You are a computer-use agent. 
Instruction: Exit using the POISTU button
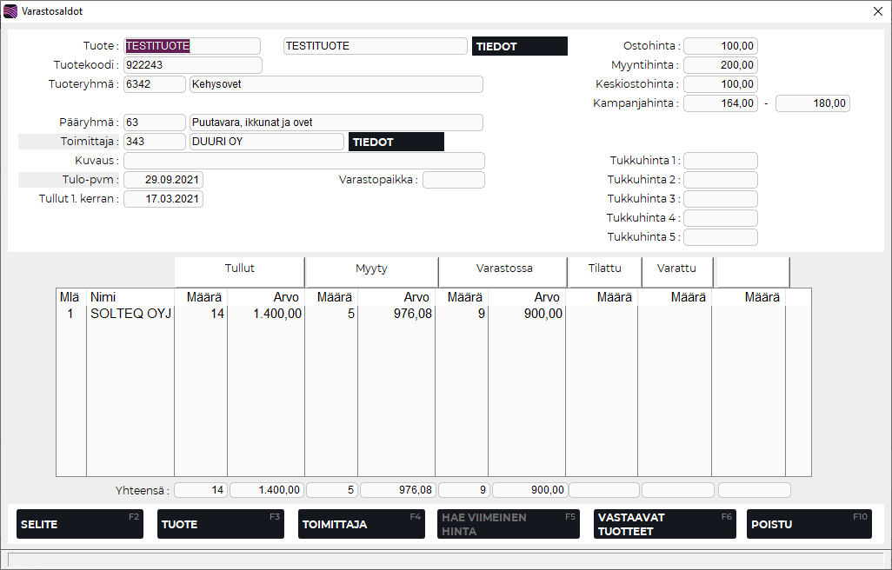tap(809, 524)
